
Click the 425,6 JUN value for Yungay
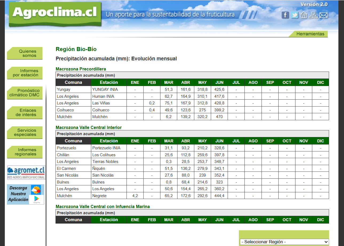(x=219, y=89)
